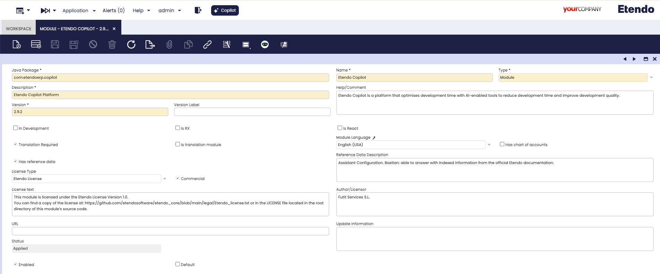Click the Copilot robot face toolbar icon
Viewport: 660px width, 274px height.
tap(265, 44)
